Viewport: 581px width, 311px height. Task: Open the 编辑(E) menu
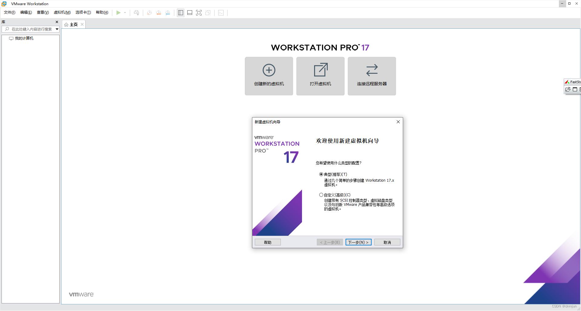pos(26,12)
